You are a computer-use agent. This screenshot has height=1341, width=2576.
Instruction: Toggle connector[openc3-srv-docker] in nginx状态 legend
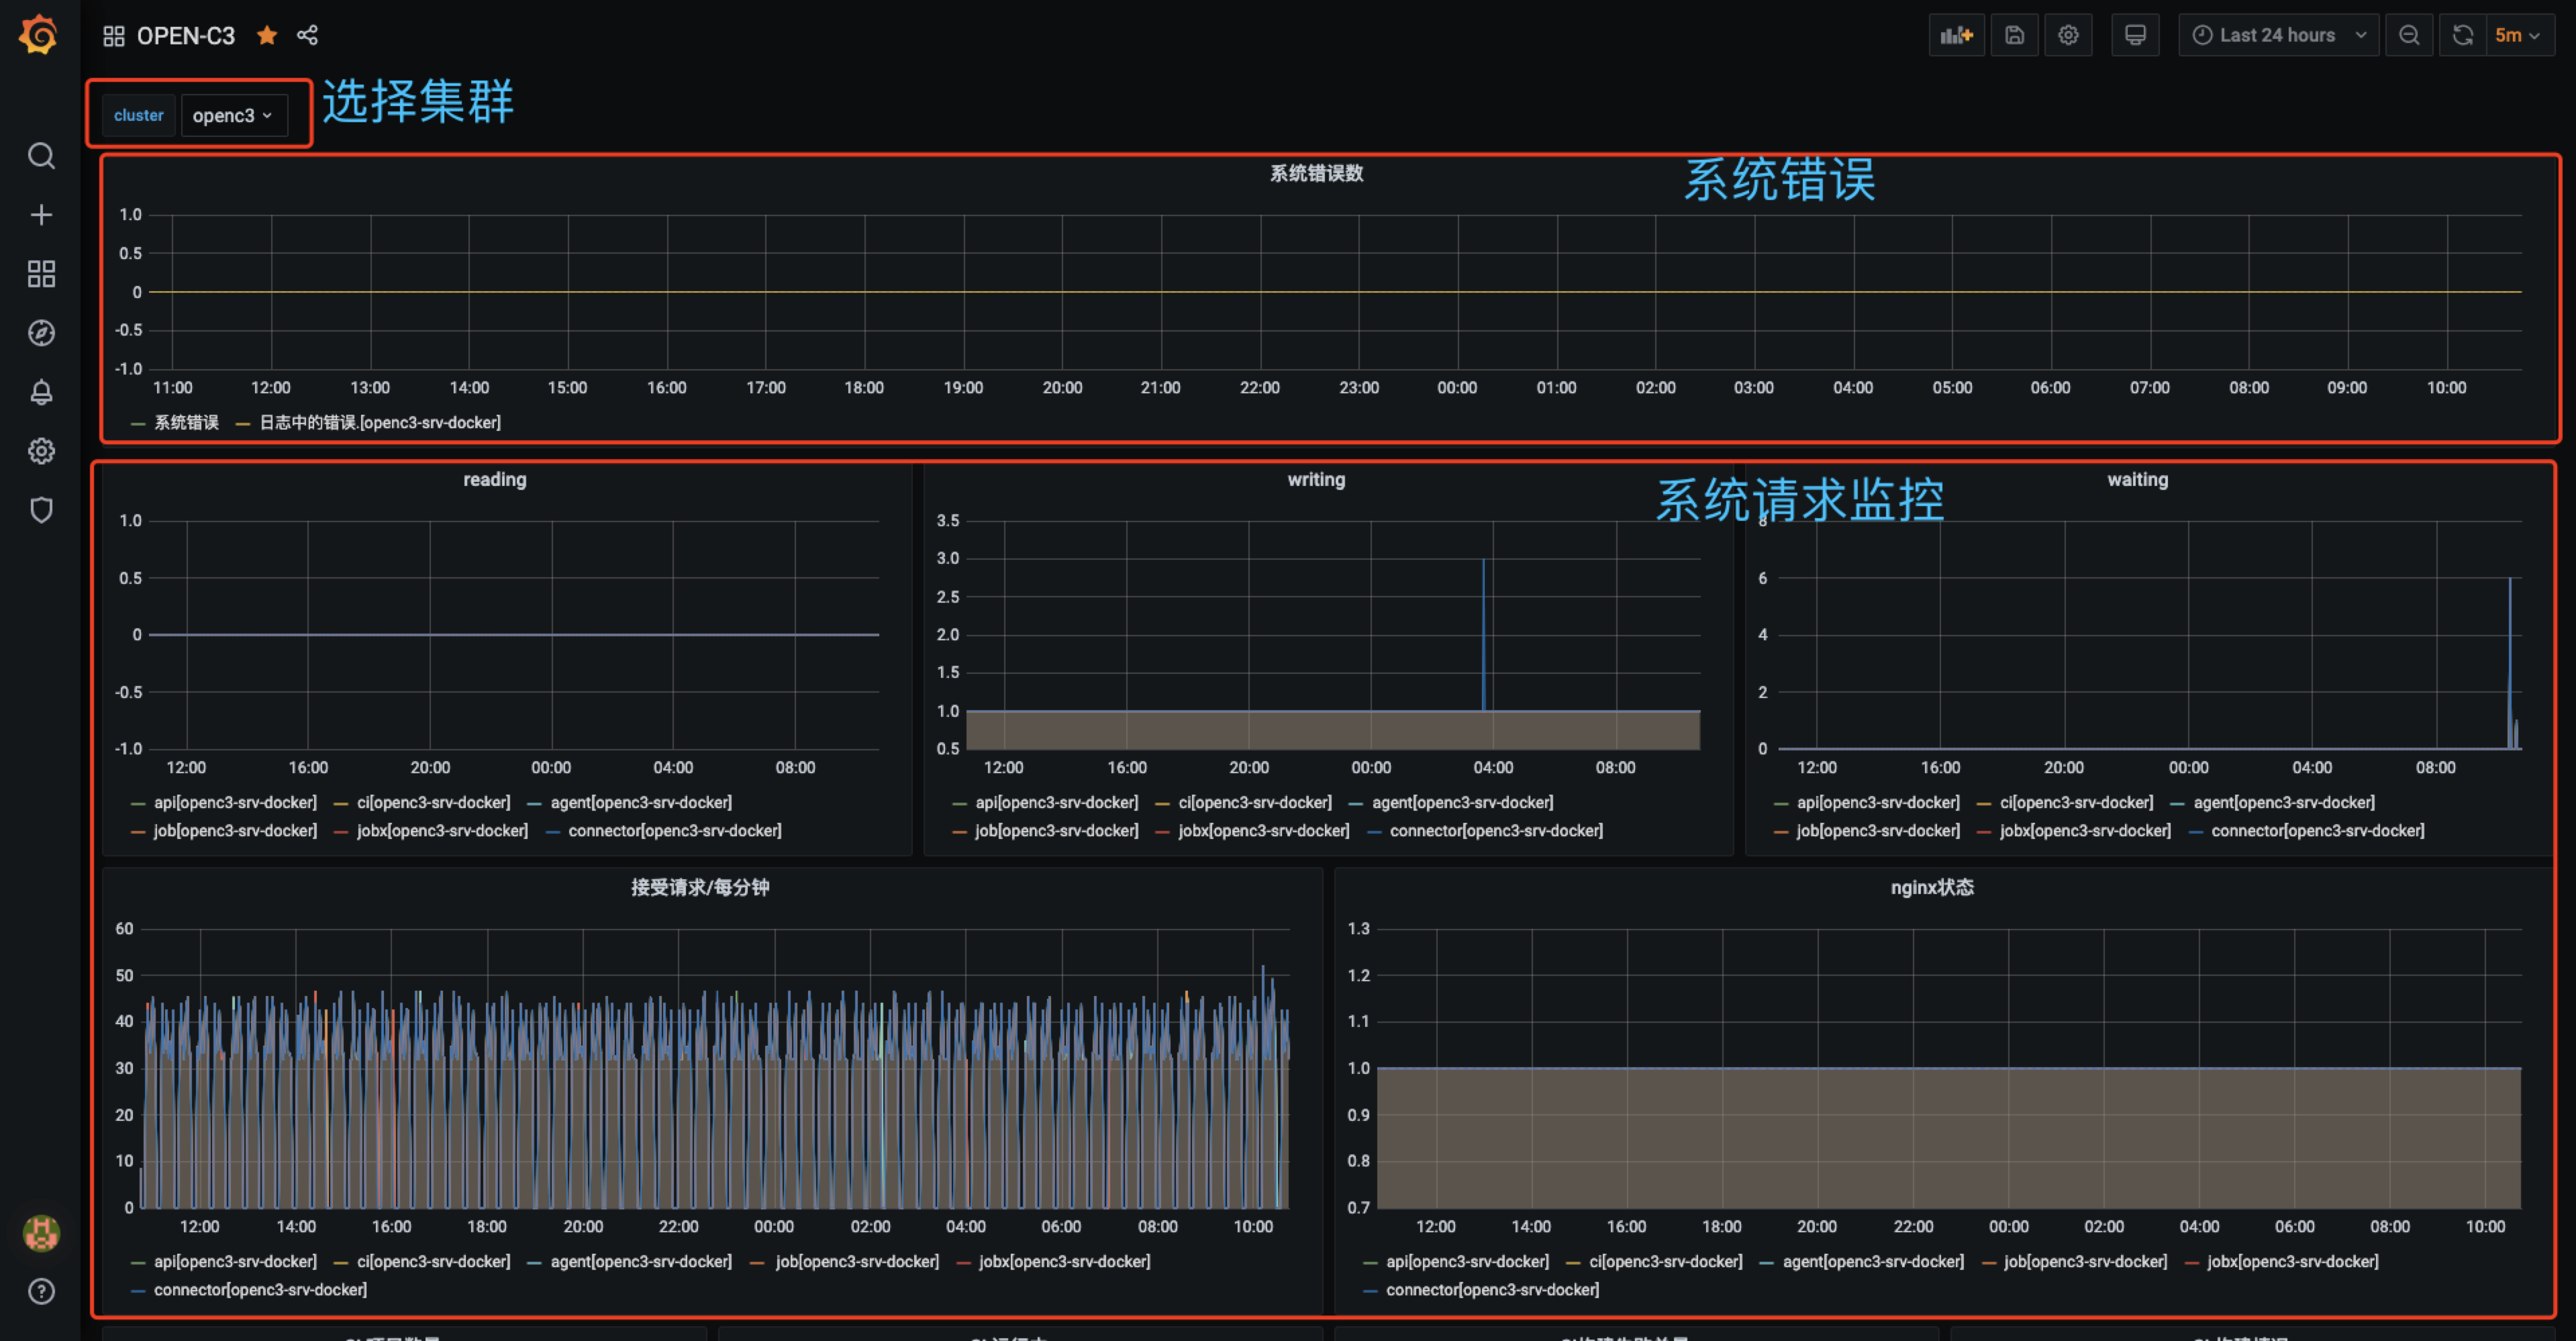[1492, 1289]
